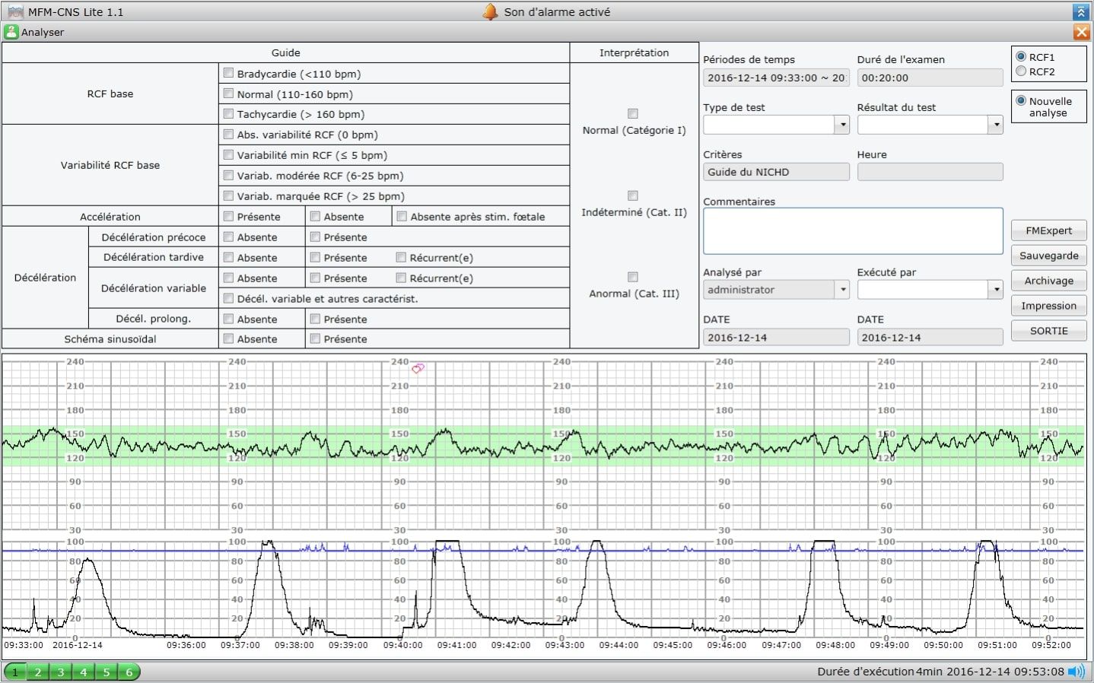This screenshot has width=1094, height=683.
Task: Switch to page tab 2
Action: 38,672
